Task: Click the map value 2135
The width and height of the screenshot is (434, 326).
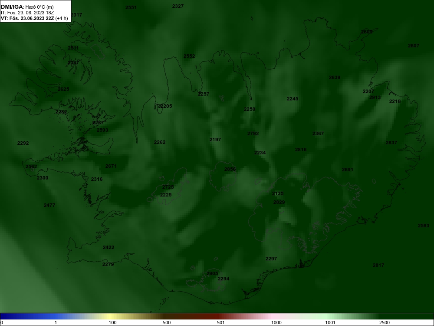Action: [278, 193]
